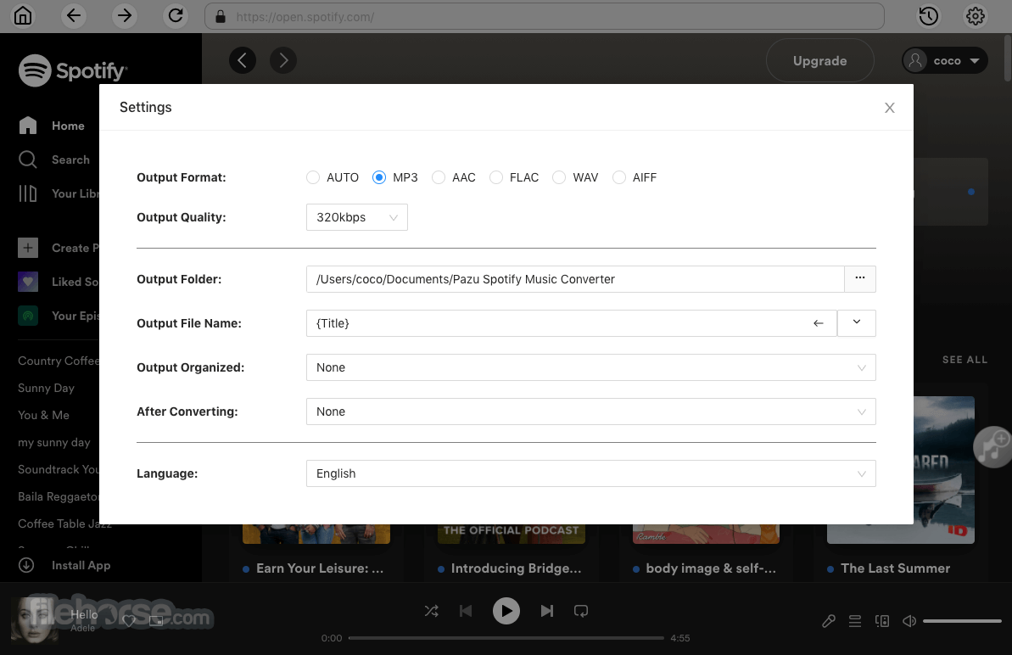Open the Coffee Table Jazz playlist
This screenshot has width=1012, height=655.
(x=64, y=523)
